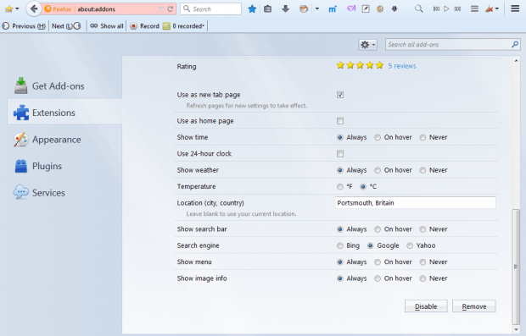Set Show image info to On hover

(x=378, y=278)
